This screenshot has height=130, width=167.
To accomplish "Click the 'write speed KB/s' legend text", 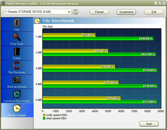I will pos(57,115).
